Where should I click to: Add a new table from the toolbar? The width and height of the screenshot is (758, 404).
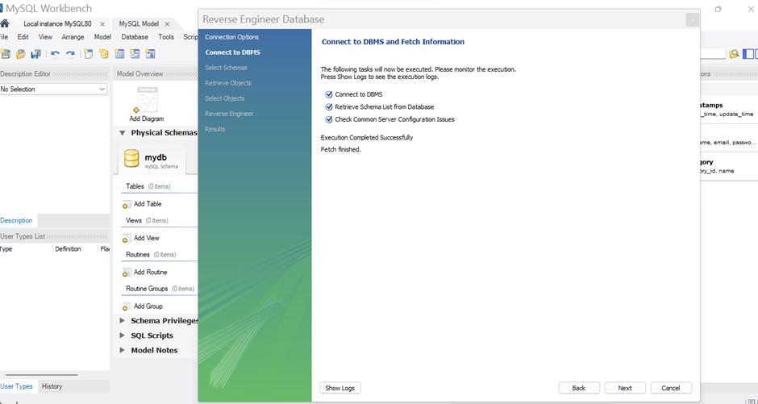click(x=119, y=54)
